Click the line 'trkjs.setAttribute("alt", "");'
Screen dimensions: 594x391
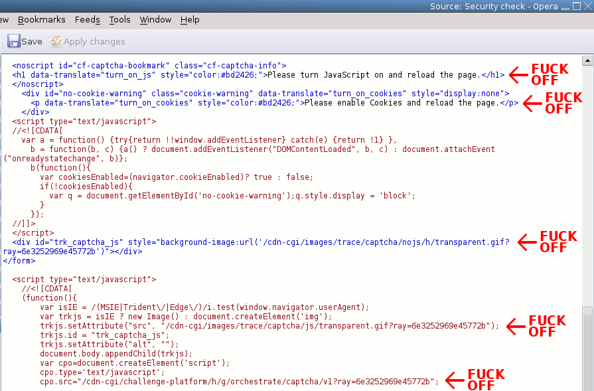click(x=109, y=345)
